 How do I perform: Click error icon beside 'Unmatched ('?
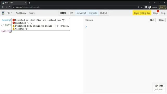[14, 23]
